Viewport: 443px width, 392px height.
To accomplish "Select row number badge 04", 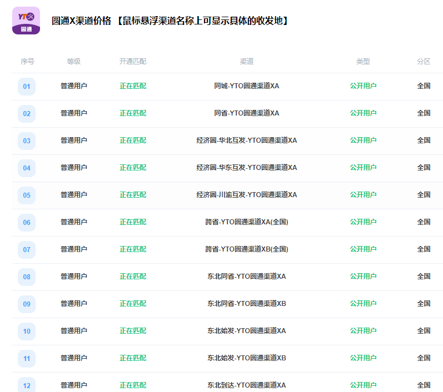I will (27, 168).
